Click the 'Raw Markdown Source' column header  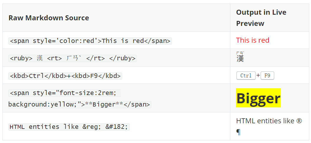pyautogui.click(x=49, y=18)
